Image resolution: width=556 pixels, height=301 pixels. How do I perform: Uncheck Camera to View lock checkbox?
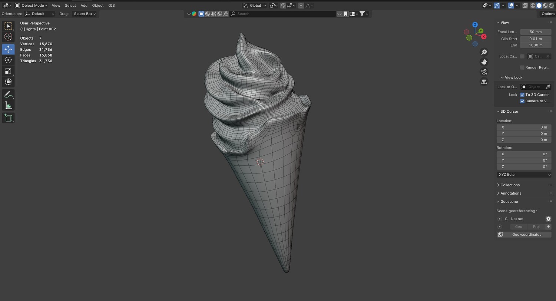(522, 101)
